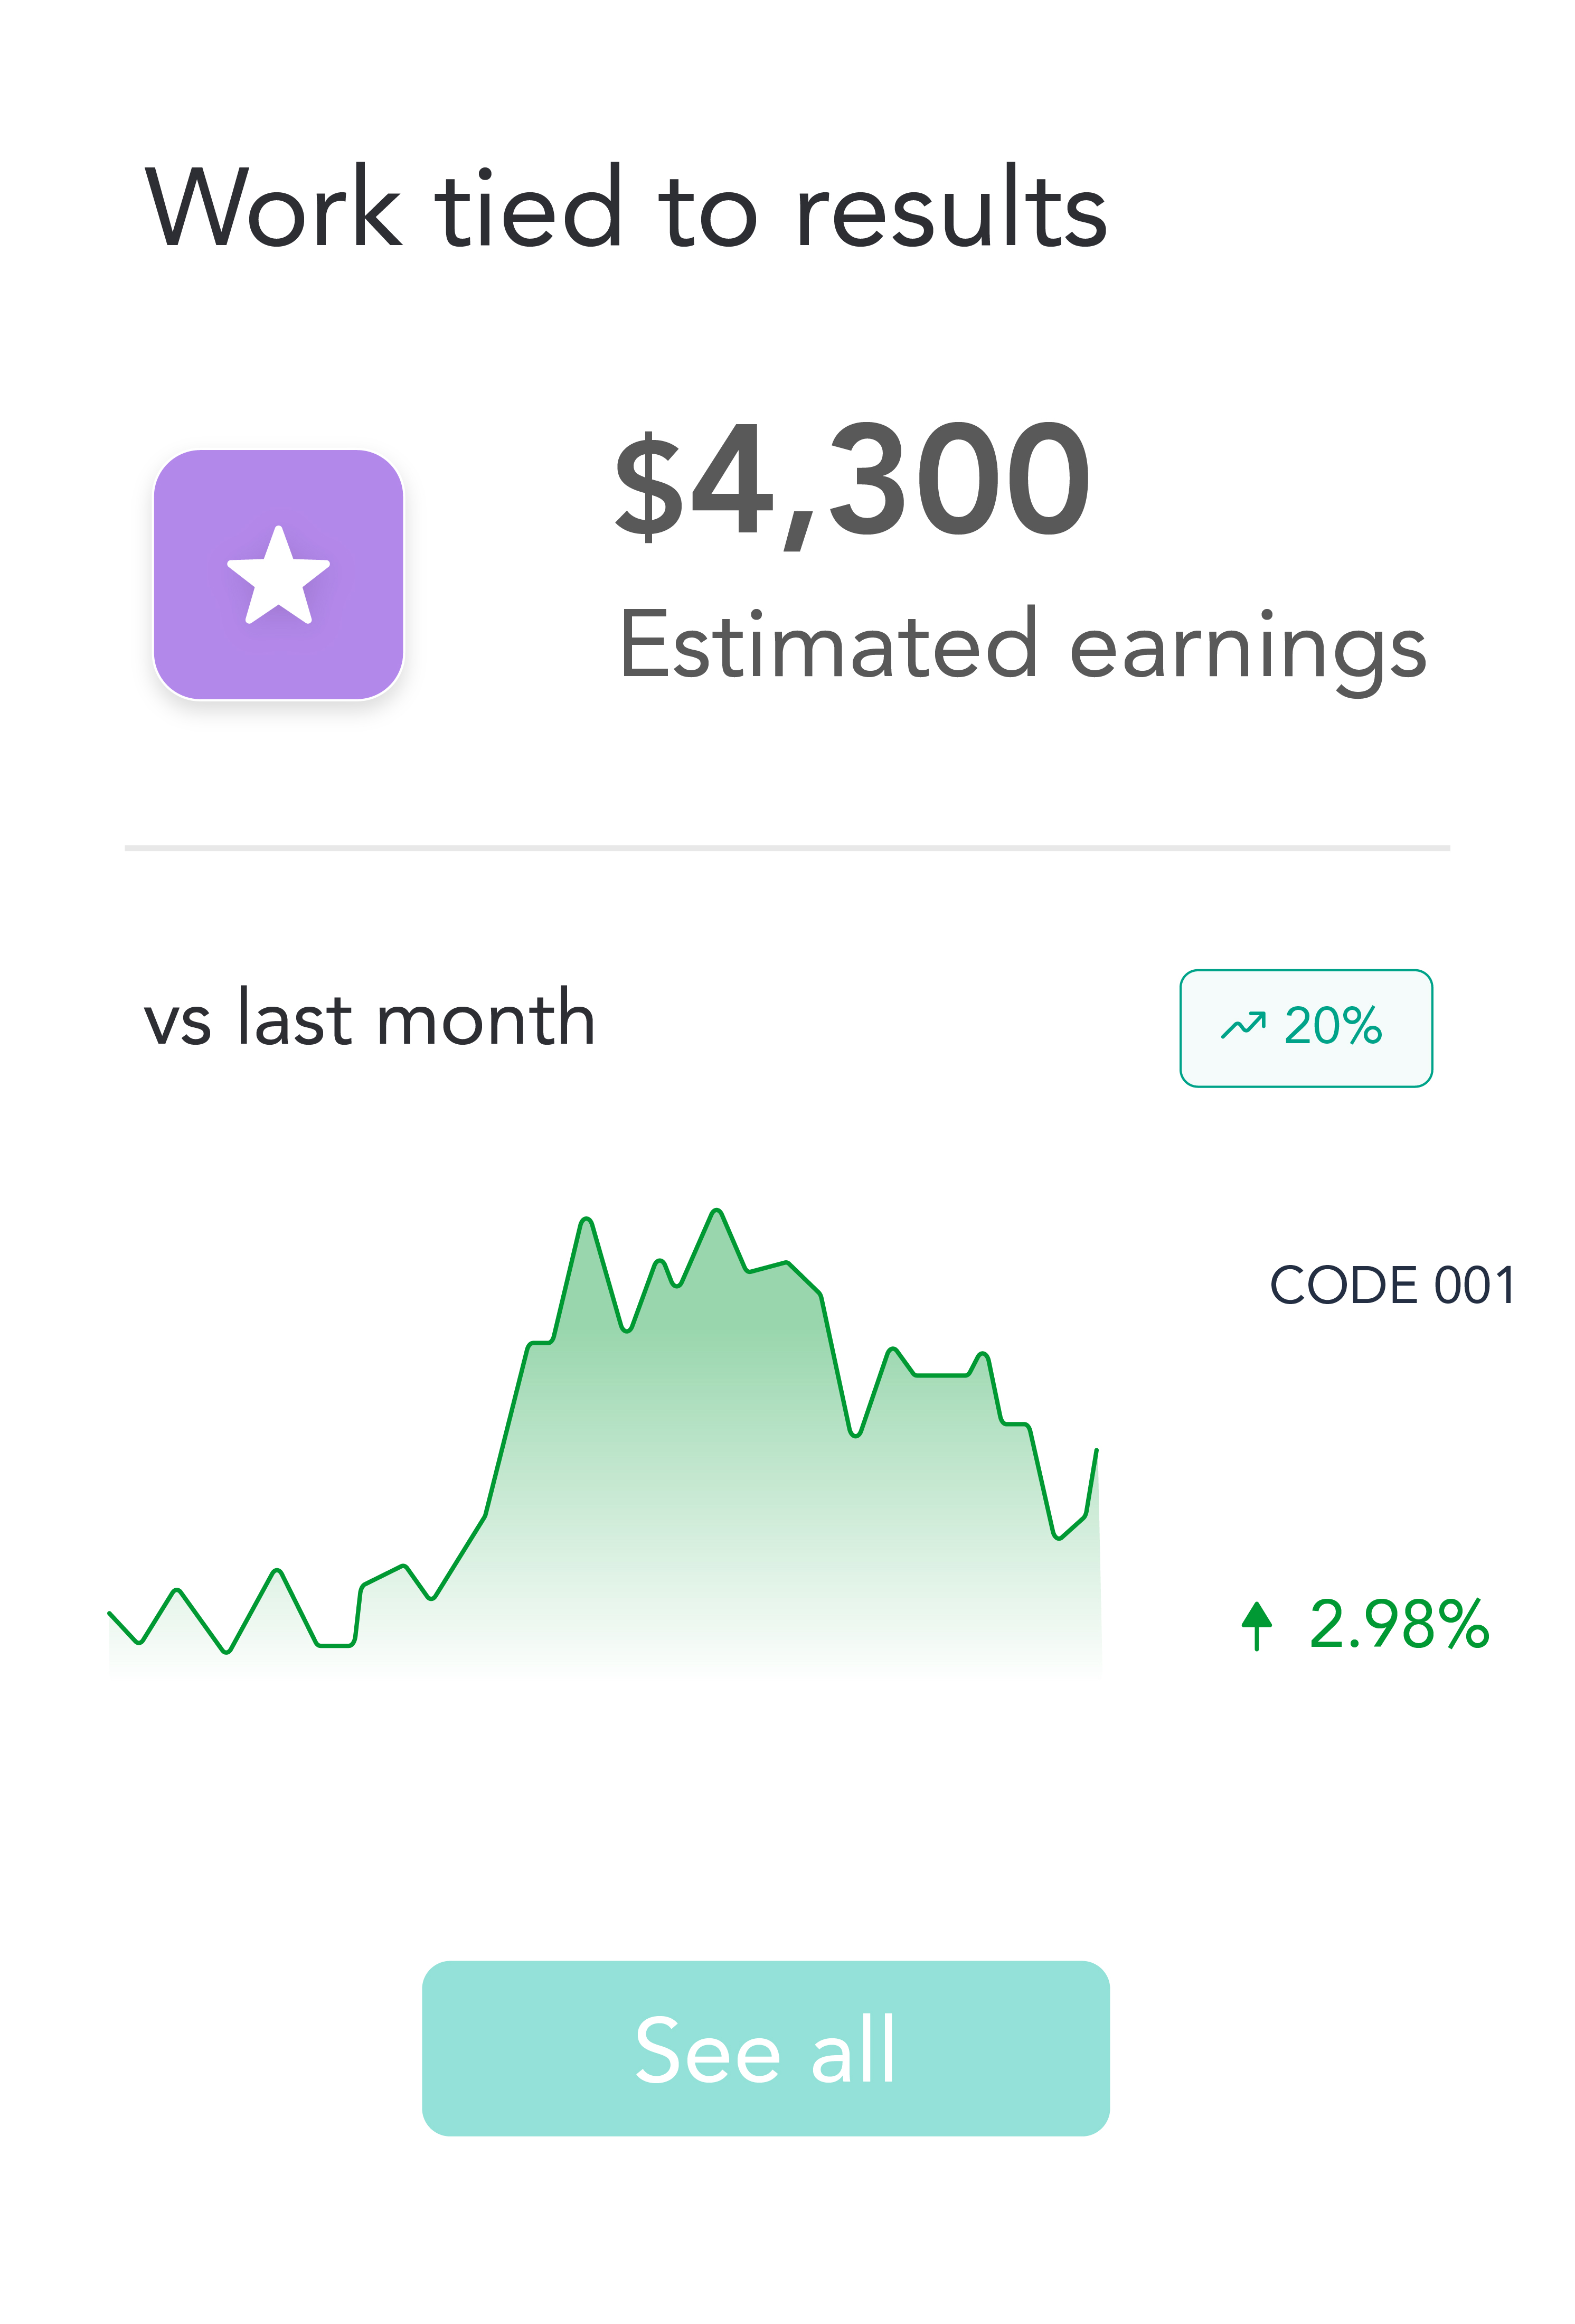1575x2324 pixels.
Task: Click the CODE 001 label
Action: 1391,1285
